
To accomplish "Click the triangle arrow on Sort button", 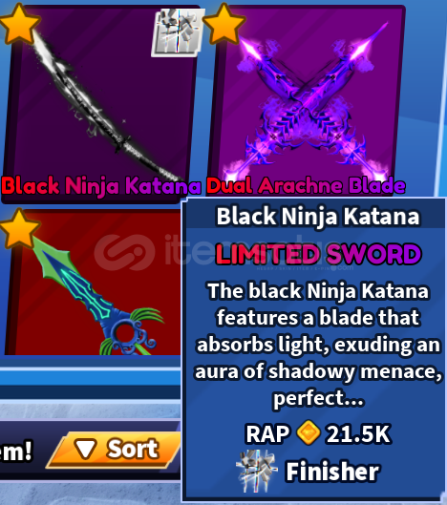I will pos(85,449).
